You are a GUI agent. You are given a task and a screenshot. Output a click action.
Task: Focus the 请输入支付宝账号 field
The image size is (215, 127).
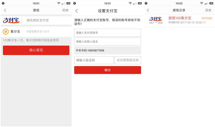(x=107, y=32)
